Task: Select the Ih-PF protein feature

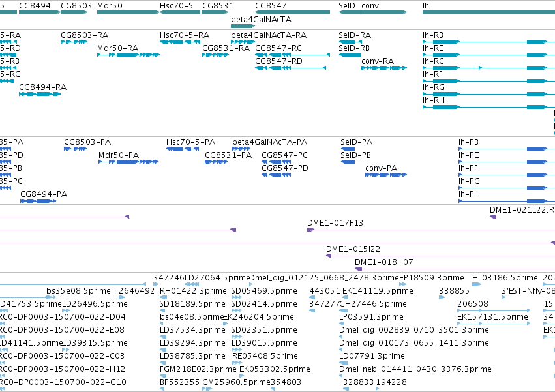Action: point(507,175)
